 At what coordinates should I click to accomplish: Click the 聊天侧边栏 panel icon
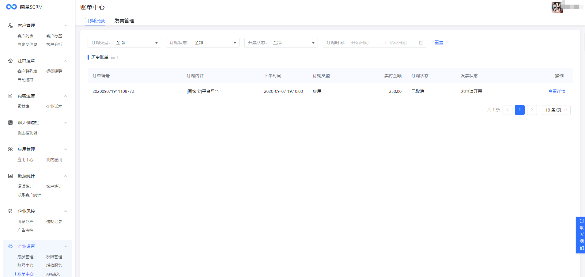(x=10, y=123)
